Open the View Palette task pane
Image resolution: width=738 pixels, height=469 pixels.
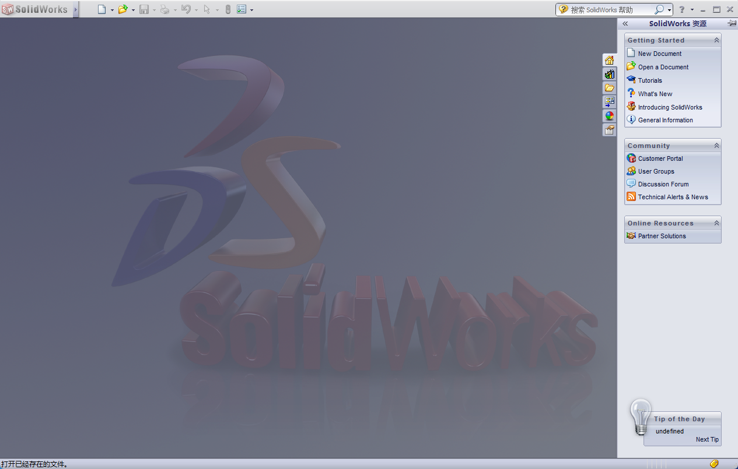point(609,101)
